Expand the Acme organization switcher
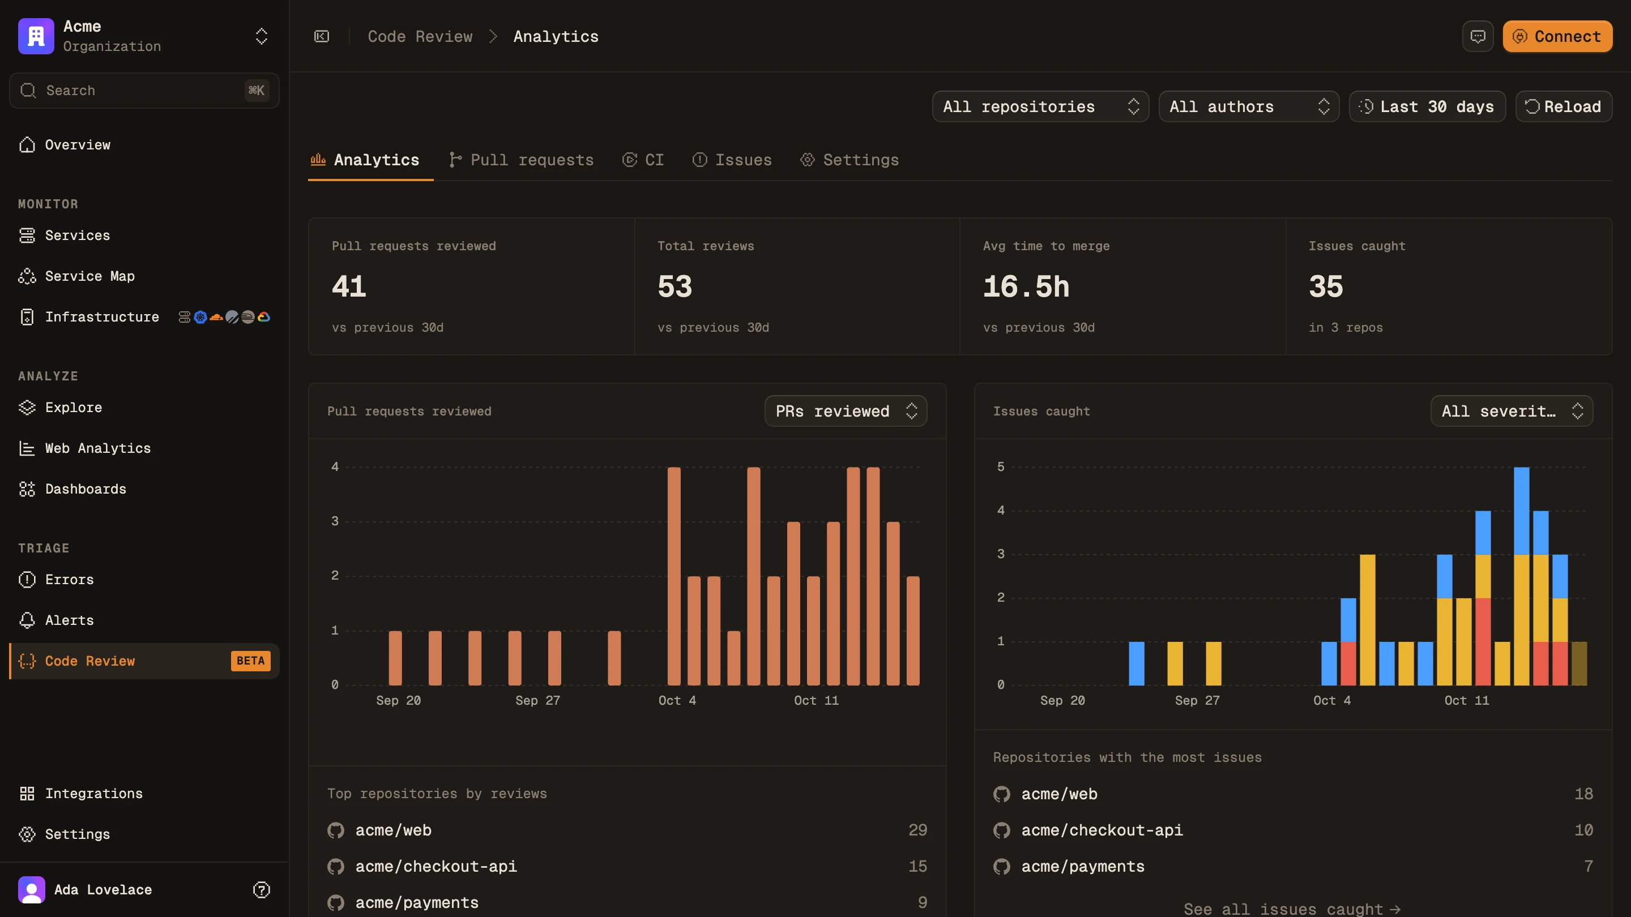 (261, 36)
